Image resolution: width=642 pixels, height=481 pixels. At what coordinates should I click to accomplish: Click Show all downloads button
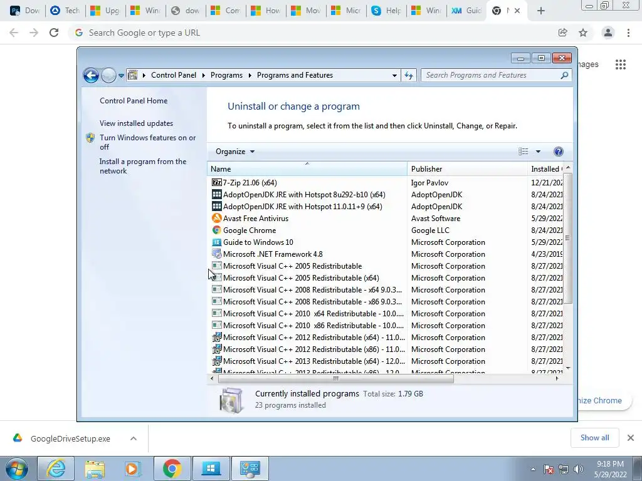pyautogui.click(x=594, y=438)
